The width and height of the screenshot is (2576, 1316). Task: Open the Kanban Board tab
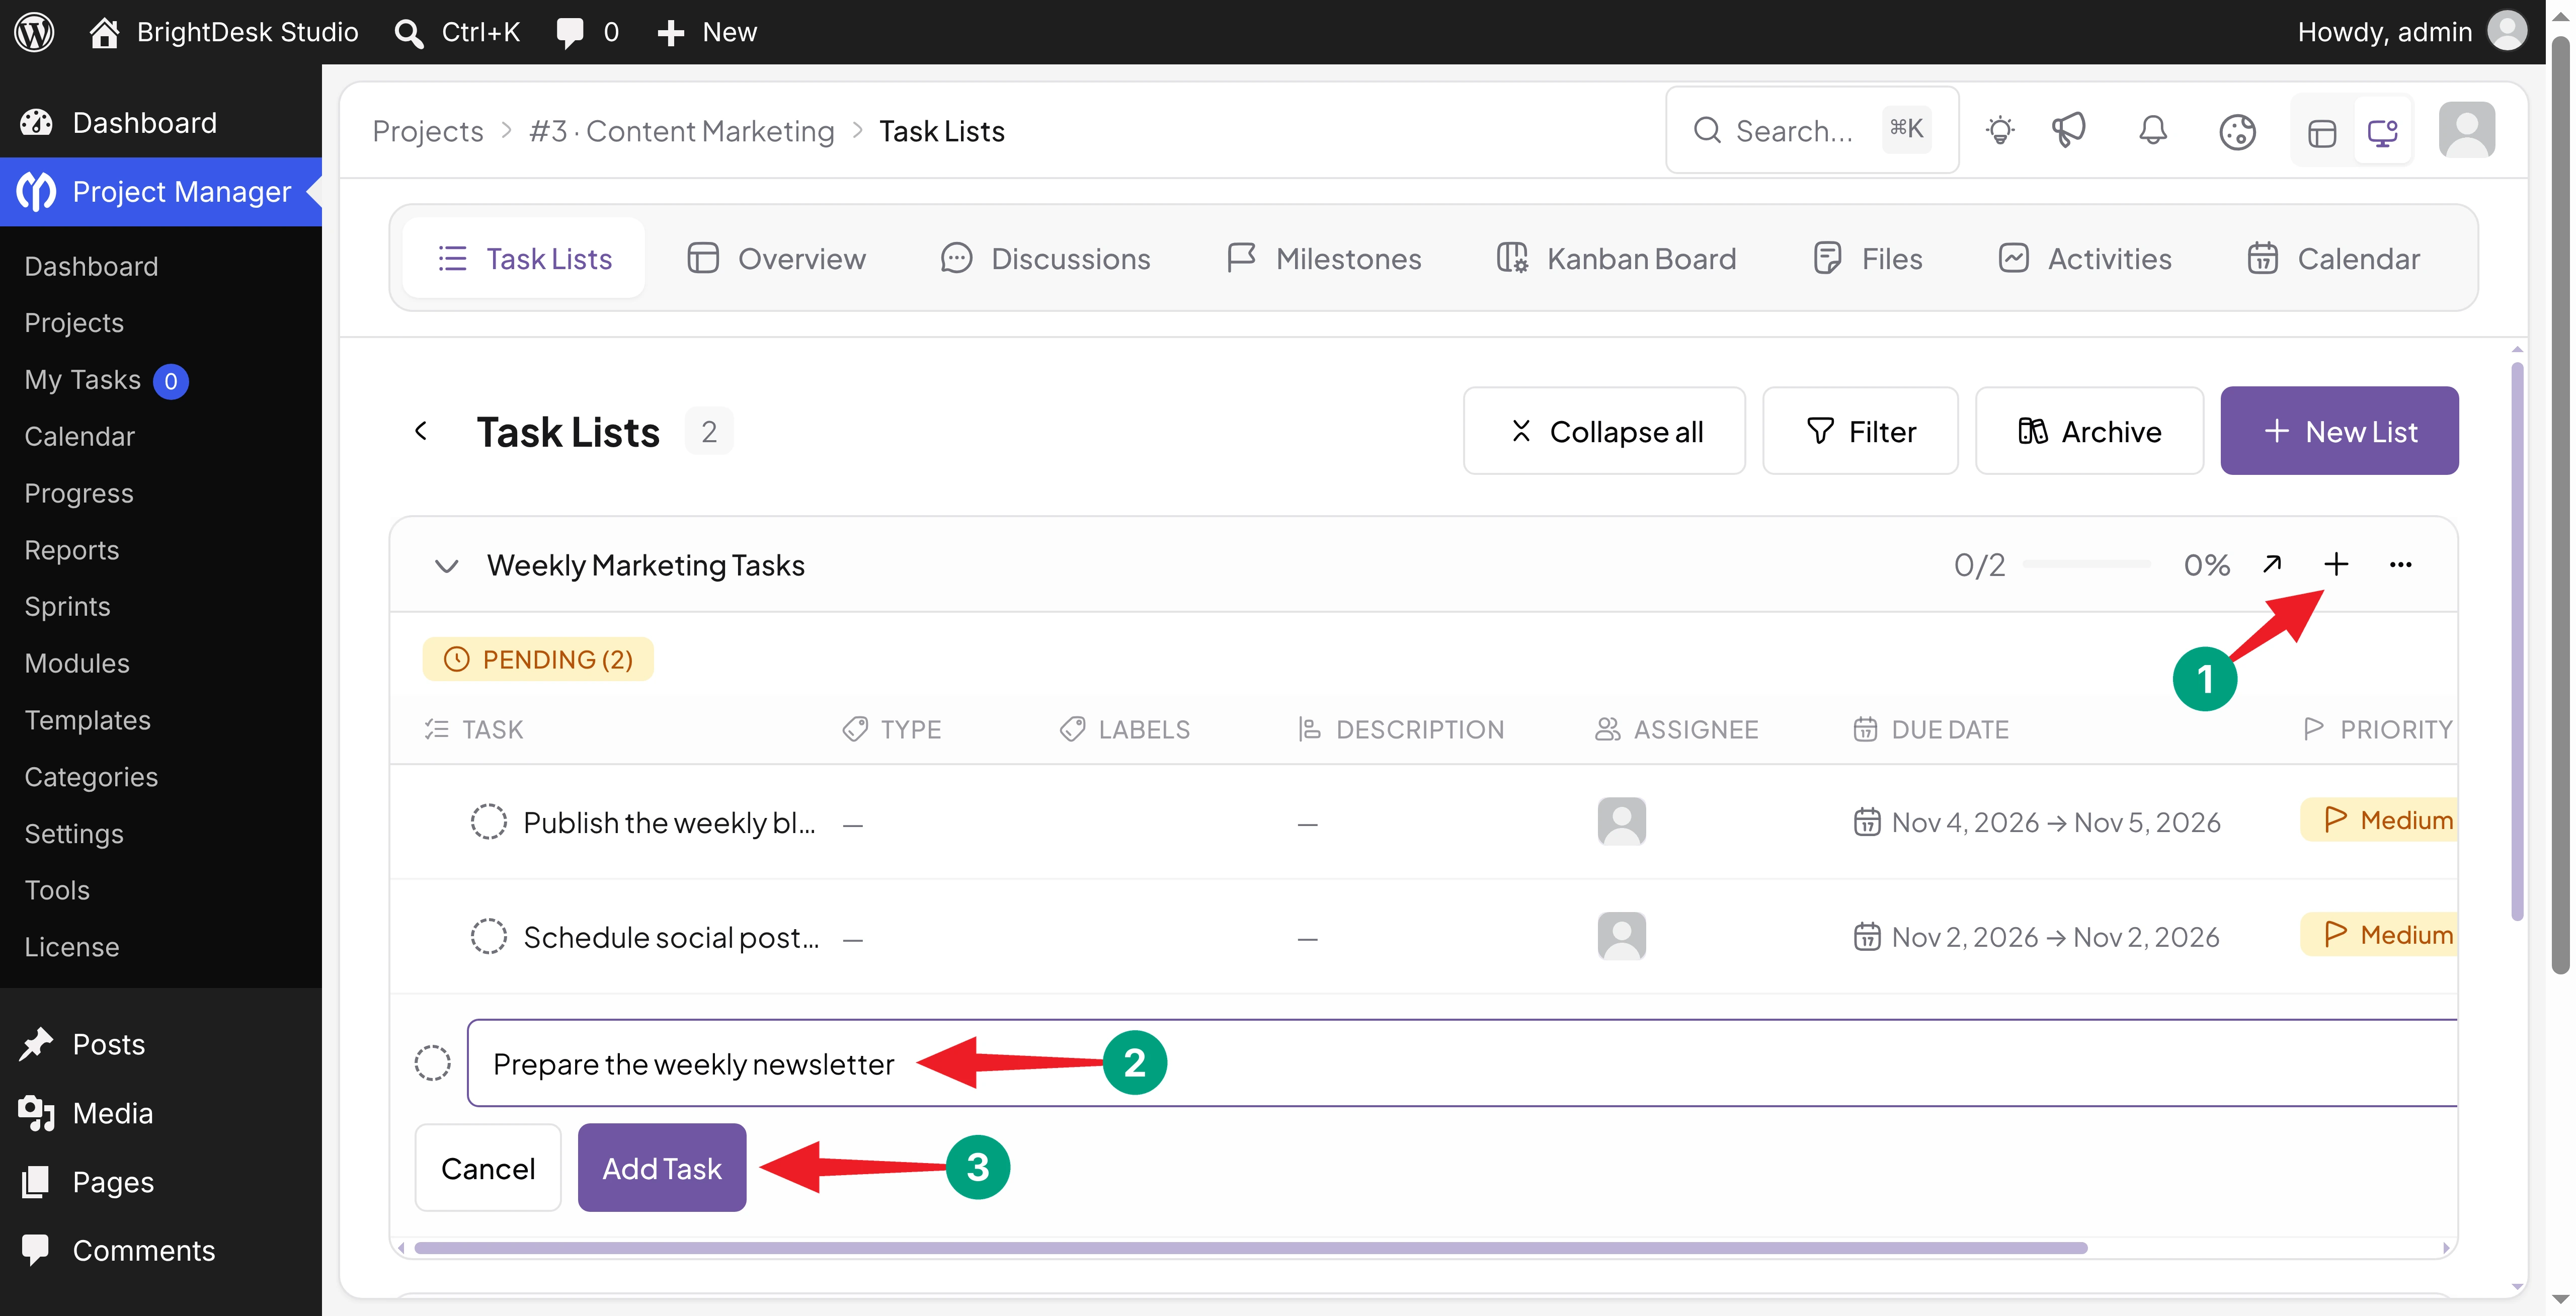1616,259
